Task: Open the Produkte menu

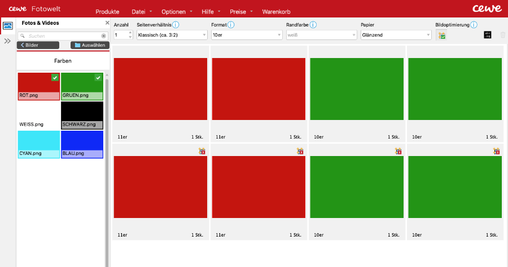Action: point(107,12)
